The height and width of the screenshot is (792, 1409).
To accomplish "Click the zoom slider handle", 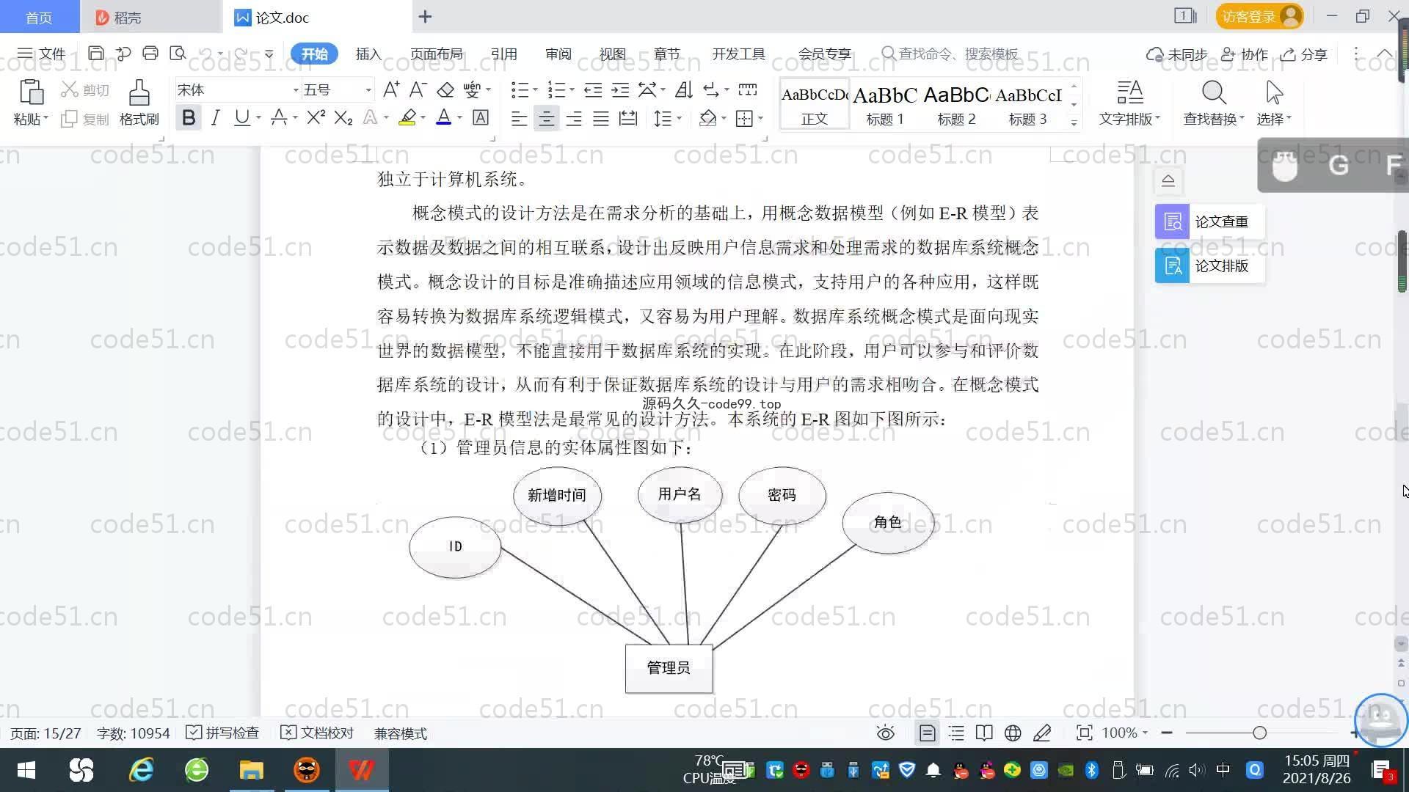I will click(1260, 733).
